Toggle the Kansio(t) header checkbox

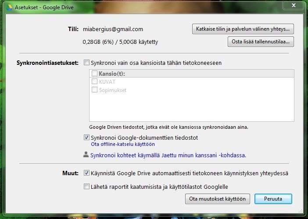point(95,74)
